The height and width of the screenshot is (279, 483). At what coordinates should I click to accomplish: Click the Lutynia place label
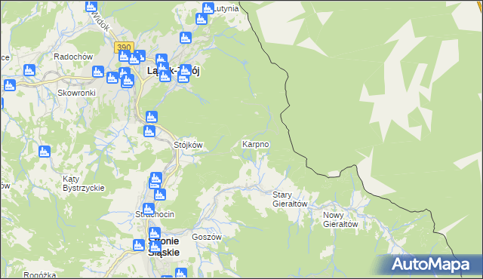point(226,8)
